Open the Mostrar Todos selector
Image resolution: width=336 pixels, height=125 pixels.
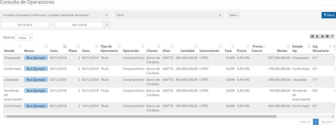tap(25, 38)
